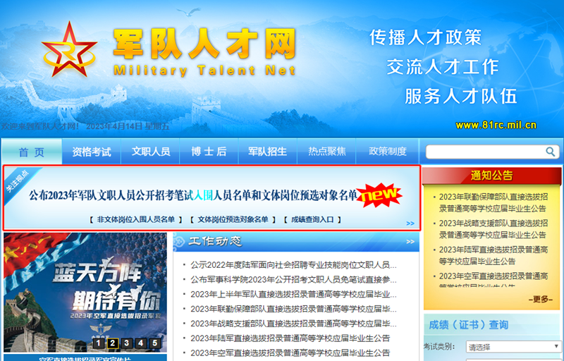Open 工作动态 news 2023年空军直接选拔招录
This screenshot has width=564, height=361.
[x=290, y=353]
